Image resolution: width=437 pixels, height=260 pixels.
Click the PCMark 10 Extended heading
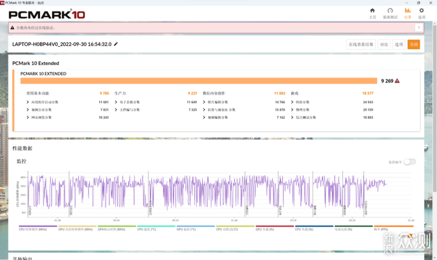tap(36, 63)
